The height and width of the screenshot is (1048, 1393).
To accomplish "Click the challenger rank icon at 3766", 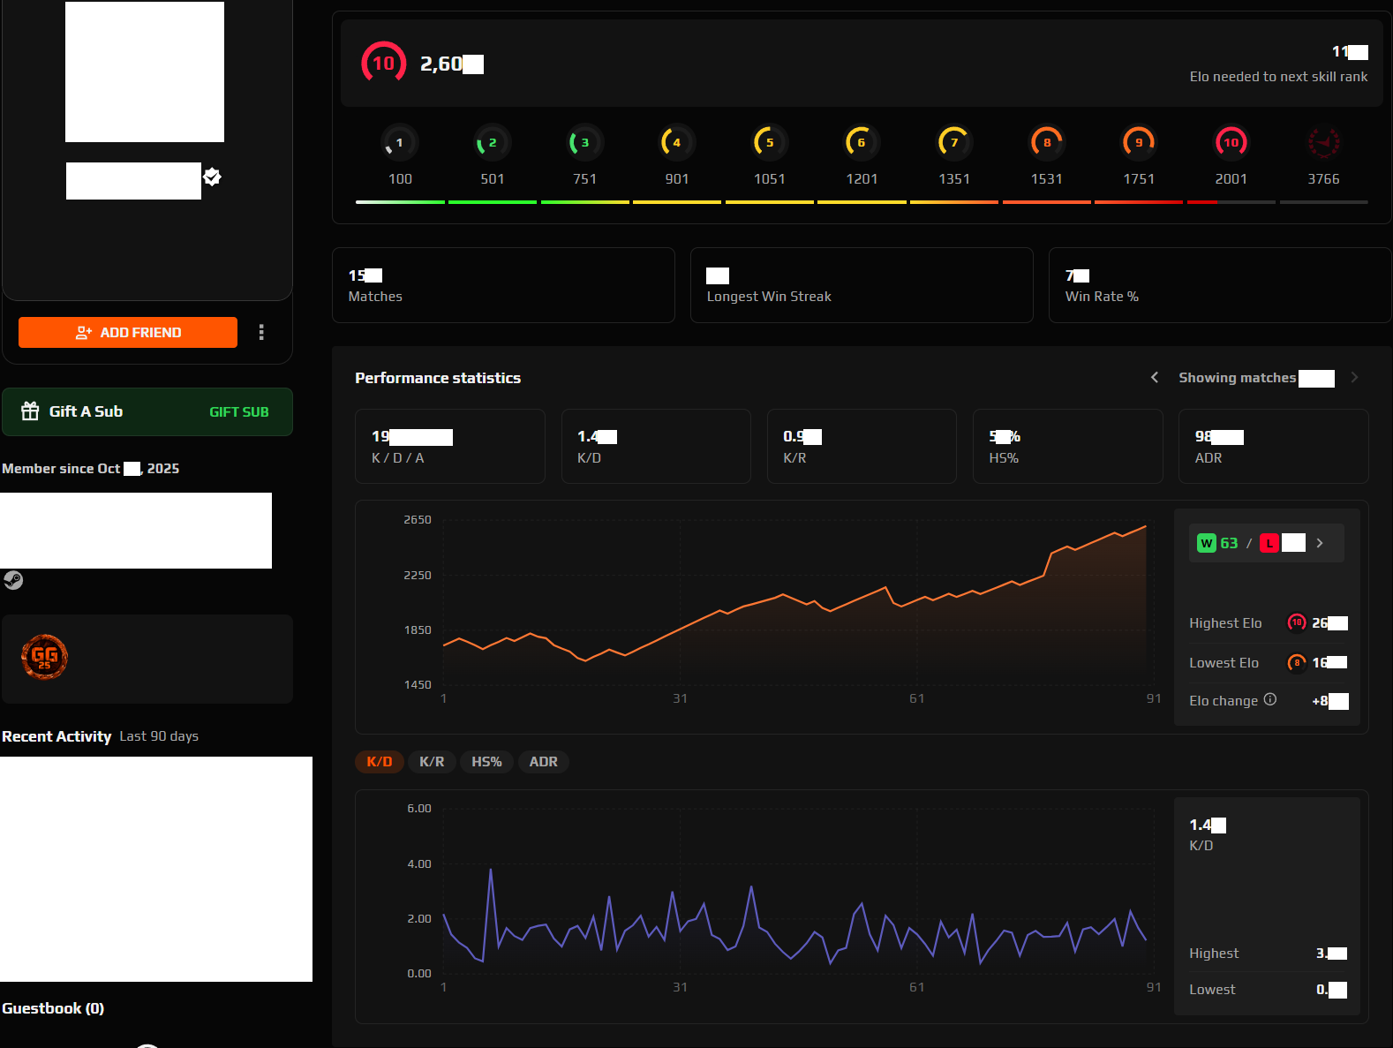I will click(1322, 142).
